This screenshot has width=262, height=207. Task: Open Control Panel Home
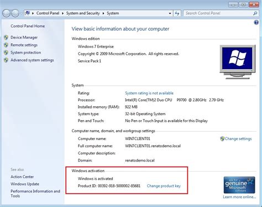click(x=28, y=26)
